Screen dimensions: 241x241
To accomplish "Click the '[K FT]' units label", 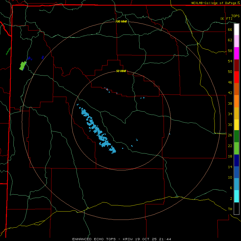I will pos(226,18).
